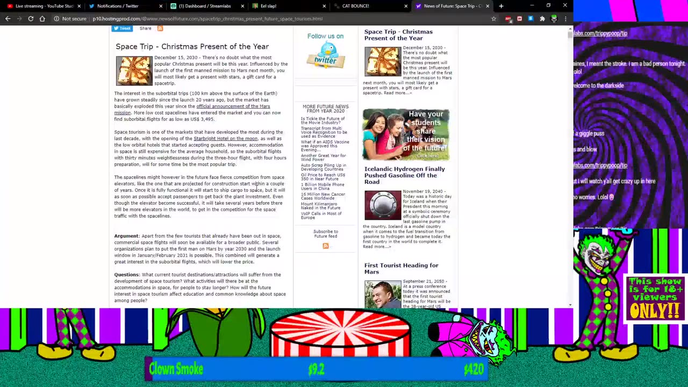
Task: Open the browser home page
Action: tap(42, 19)
